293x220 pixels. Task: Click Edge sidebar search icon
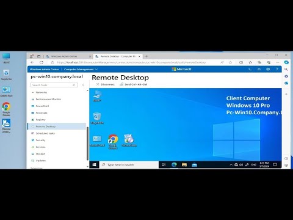coord(286,69)
